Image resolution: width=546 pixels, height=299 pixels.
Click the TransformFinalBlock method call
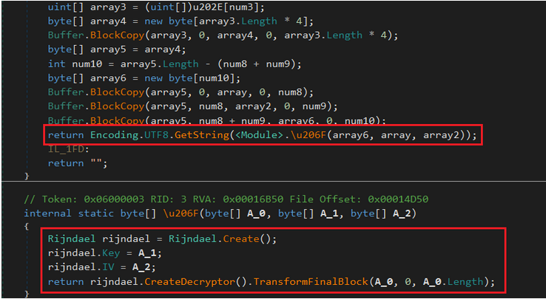(278, 281)
